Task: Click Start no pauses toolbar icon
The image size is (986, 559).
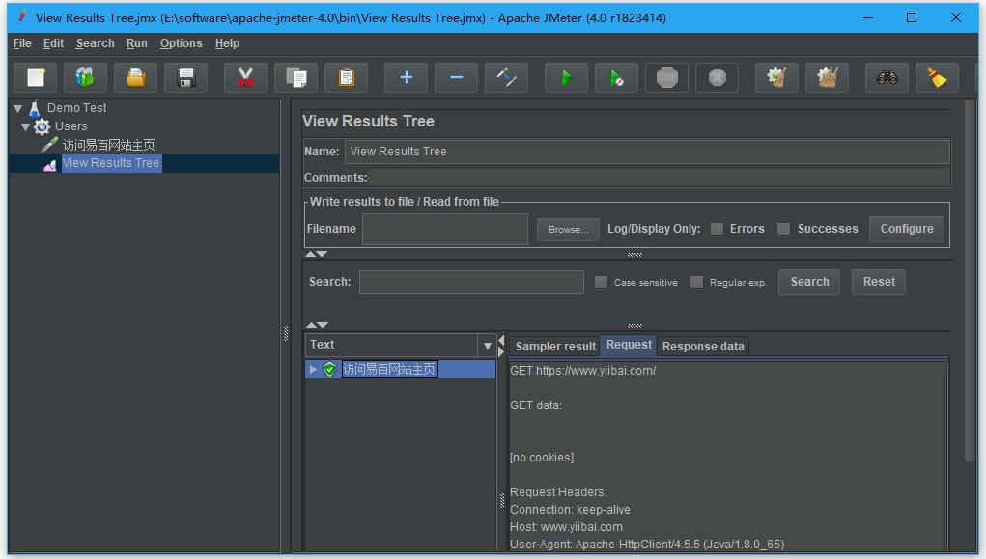Action: (616, 78)
